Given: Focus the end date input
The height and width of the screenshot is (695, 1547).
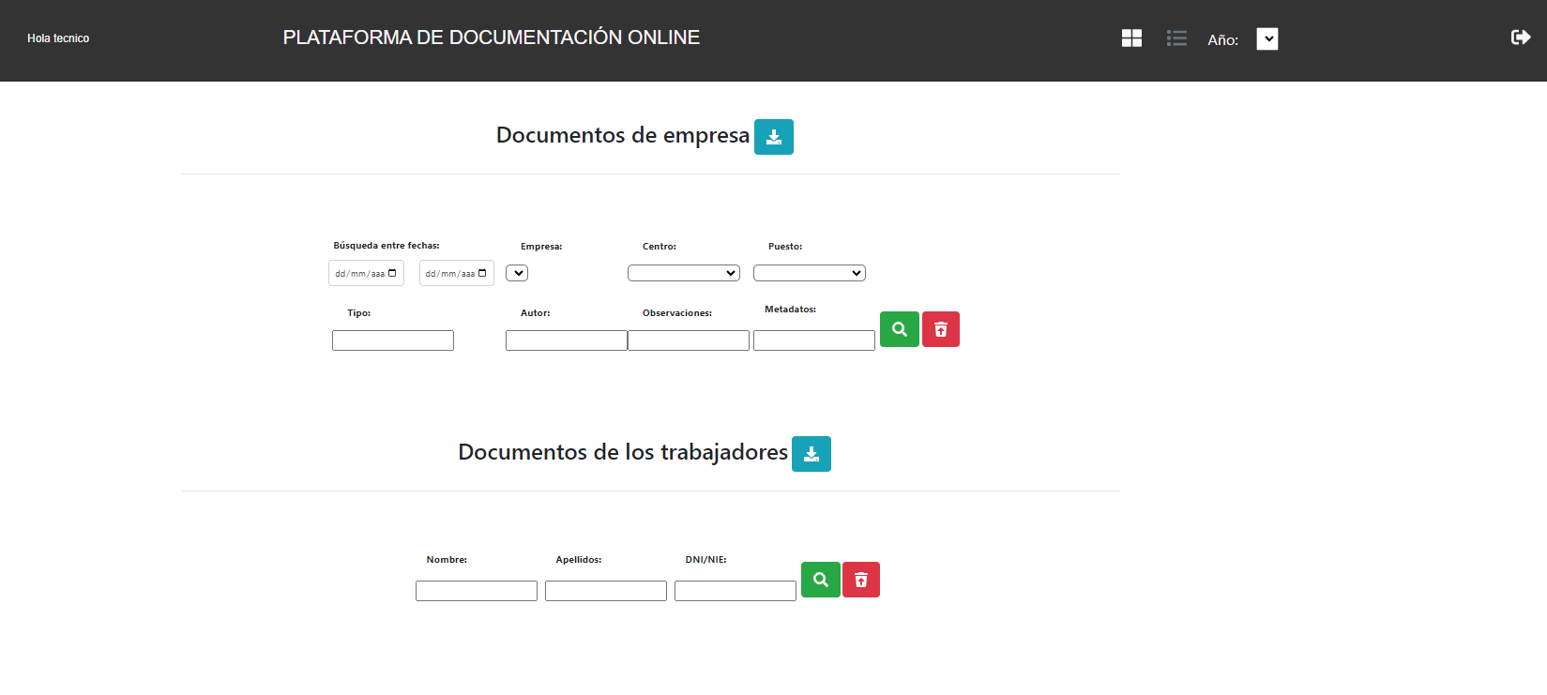Looking at the screenshot, I should [x=456, y=273].
